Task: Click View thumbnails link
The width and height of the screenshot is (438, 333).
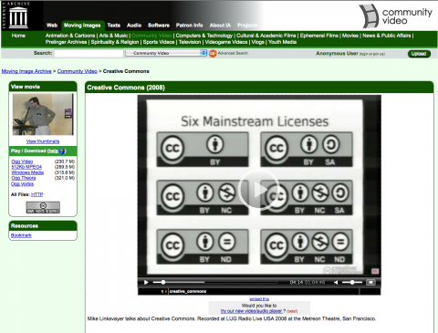Action: click(x=43, y=141)
